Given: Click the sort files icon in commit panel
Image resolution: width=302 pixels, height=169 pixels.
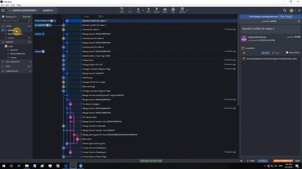Looking at the screenshot, I should coord(244,53).
